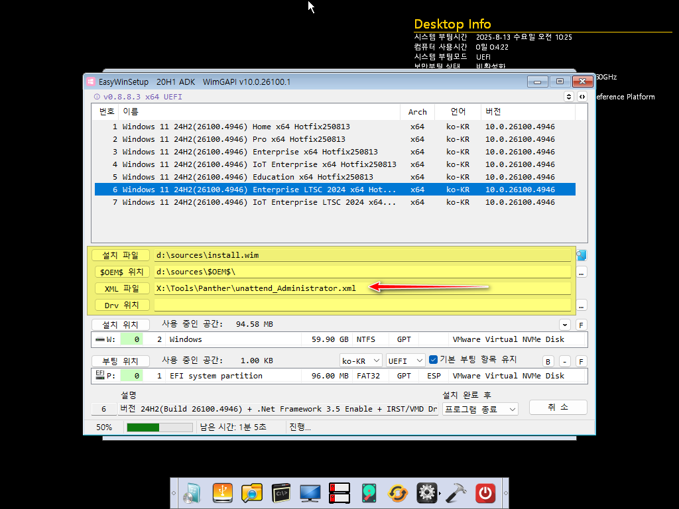Click the d:\sources\$OEM$\ path field

coord(363,272)
